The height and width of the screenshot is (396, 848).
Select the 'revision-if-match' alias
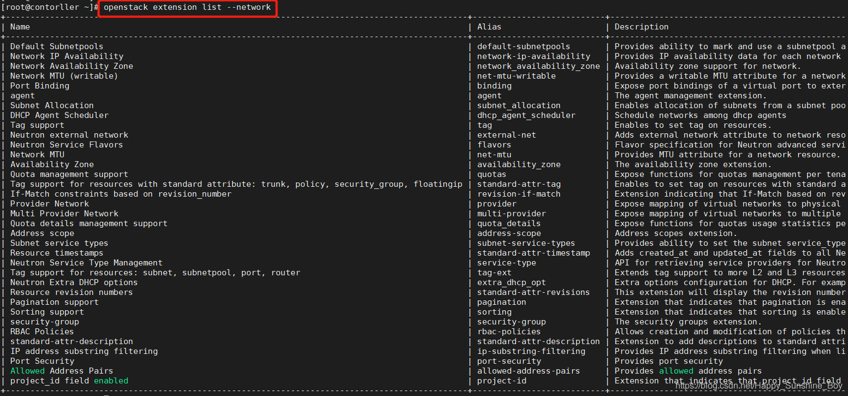tap(519, 194)
